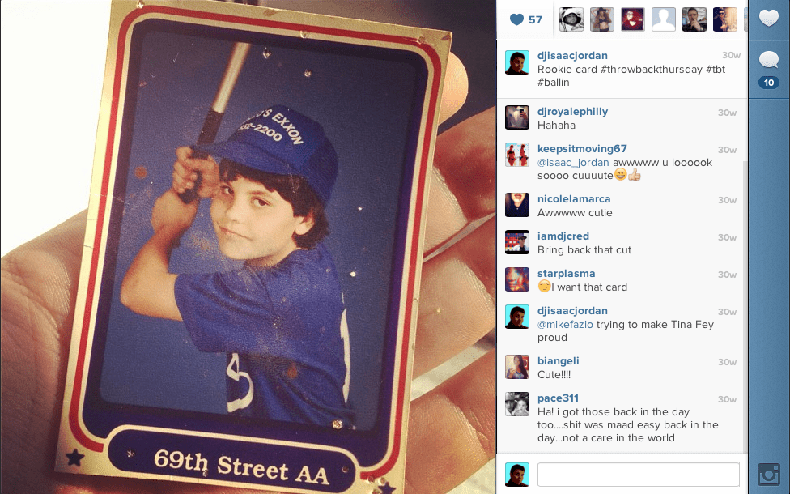This screenshot has height=494, width=790.
Task: Visit nicolelamarca's profile via username
Action: click(x=574, y=199)
